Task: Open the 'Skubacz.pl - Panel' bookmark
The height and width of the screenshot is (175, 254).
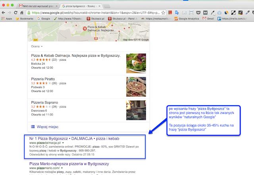Action: (123, 19)
